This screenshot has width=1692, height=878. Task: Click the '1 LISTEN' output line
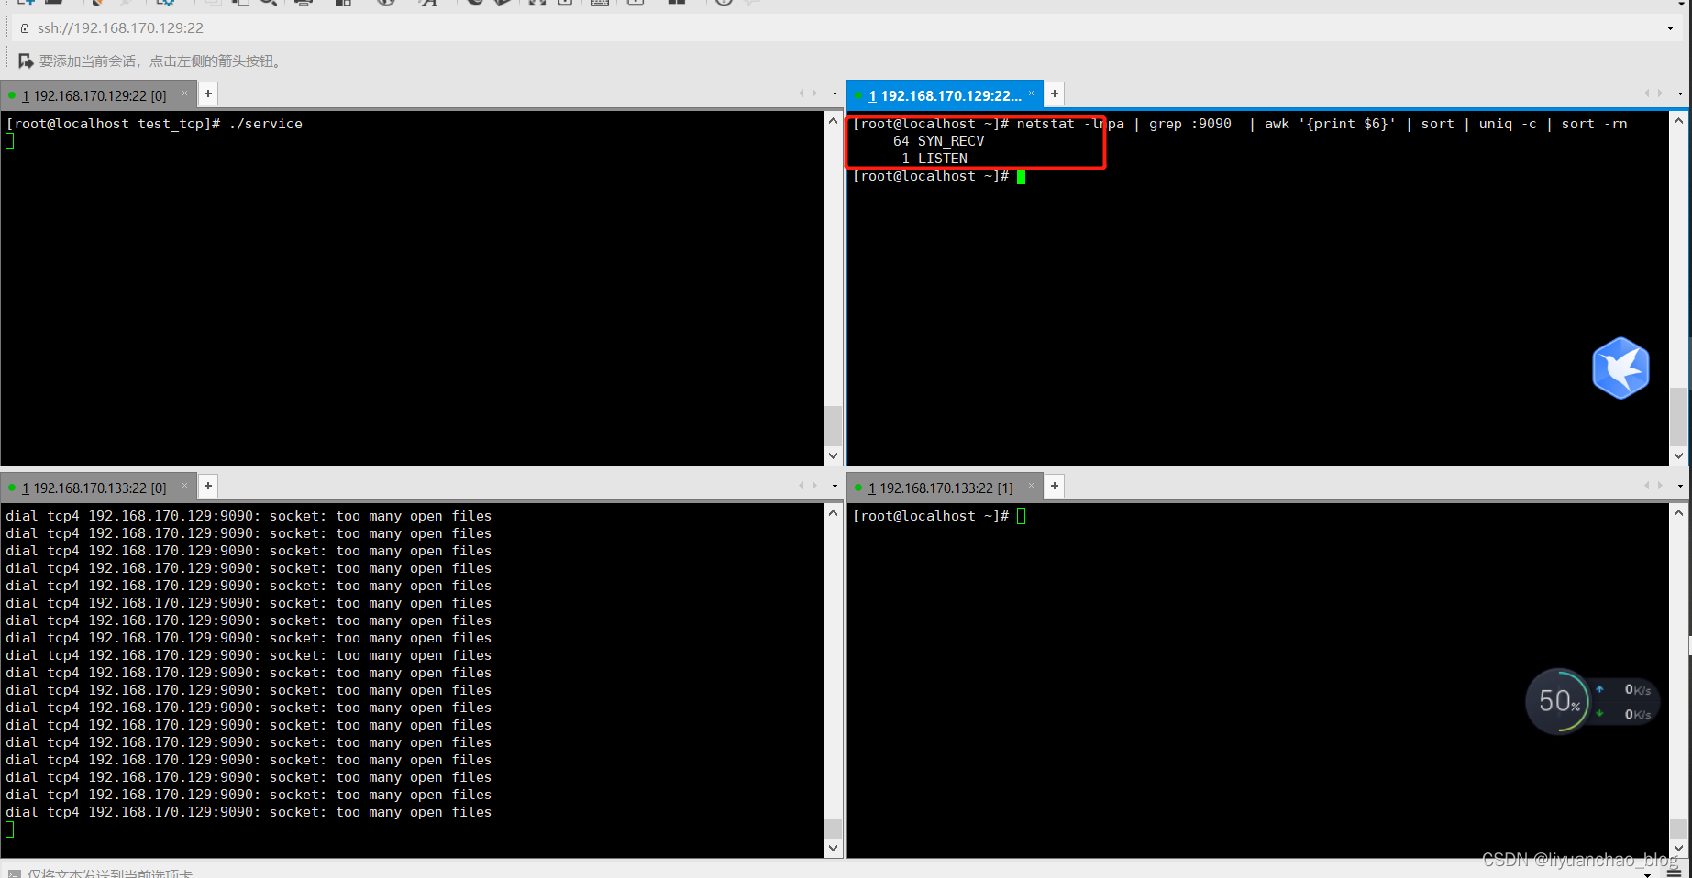click(x=934, y=159)
